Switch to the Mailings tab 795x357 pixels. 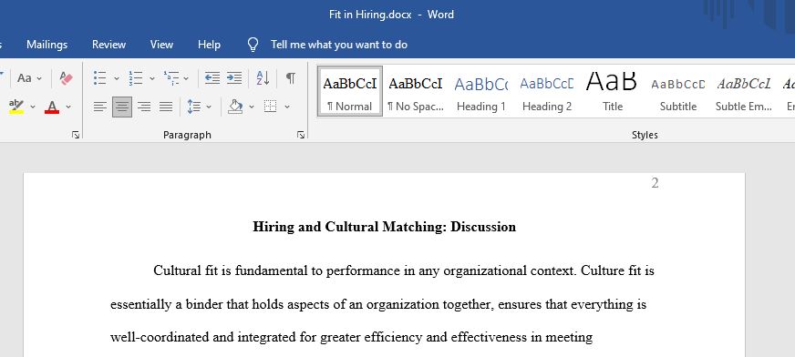(46, 45)
